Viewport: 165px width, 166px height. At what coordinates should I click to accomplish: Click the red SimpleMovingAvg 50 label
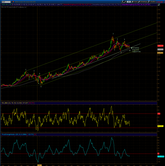(x=75, y=4)
